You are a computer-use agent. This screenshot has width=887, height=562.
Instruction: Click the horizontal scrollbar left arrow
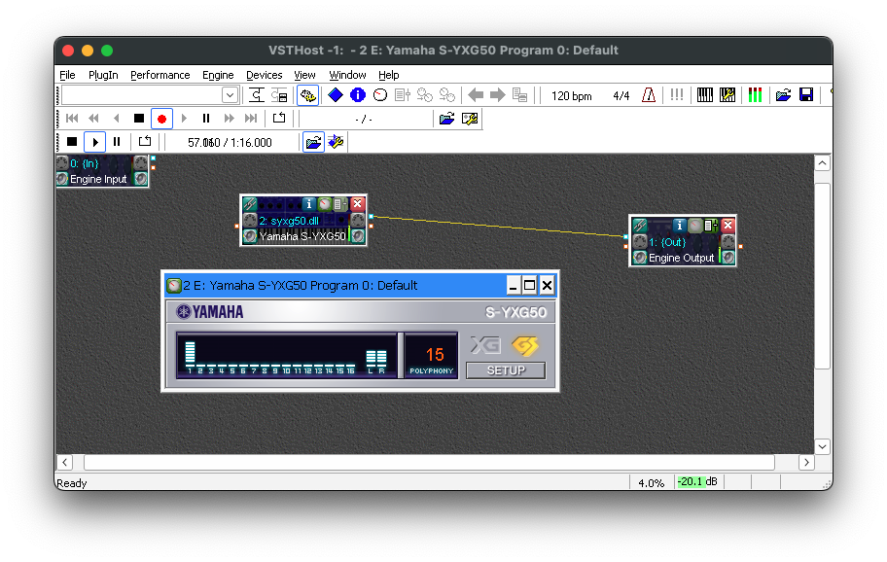click(x=64, y=463)
